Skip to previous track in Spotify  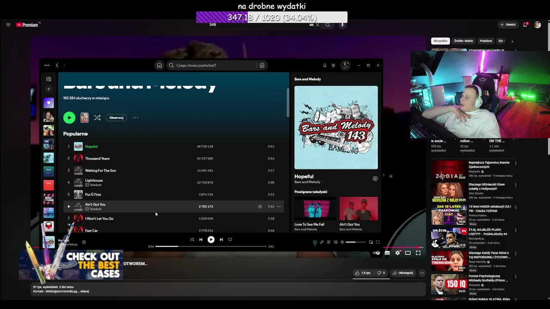click(201, 239)
